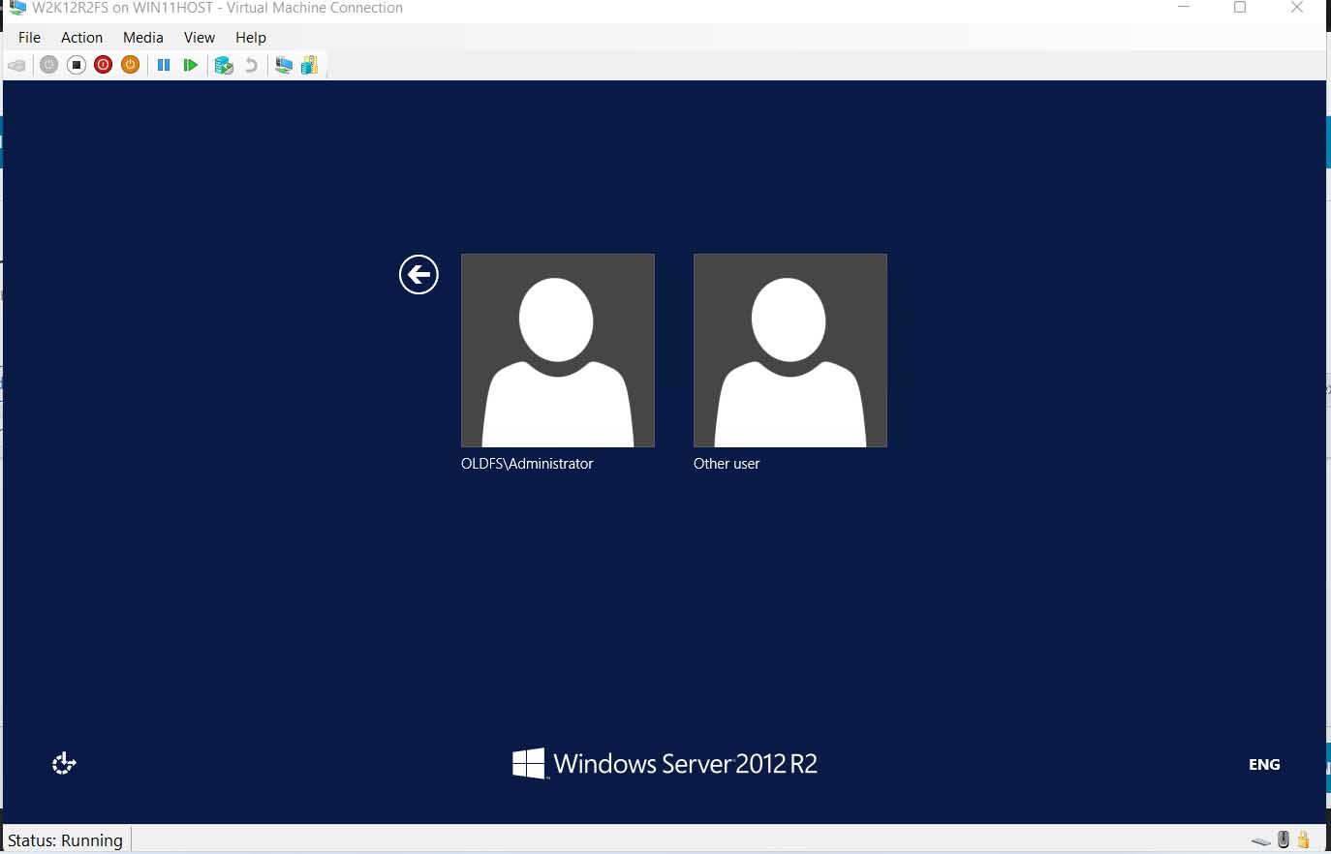Open the Help menu
Screen dimensions: 1331x854
tap(251, 37)
